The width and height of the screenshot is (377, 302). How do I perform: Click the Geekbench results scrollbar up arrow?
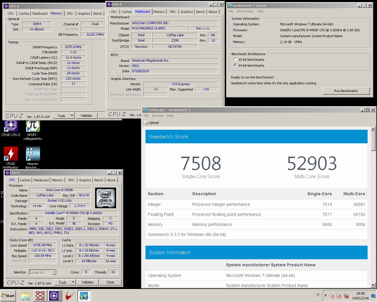[373, 129]
